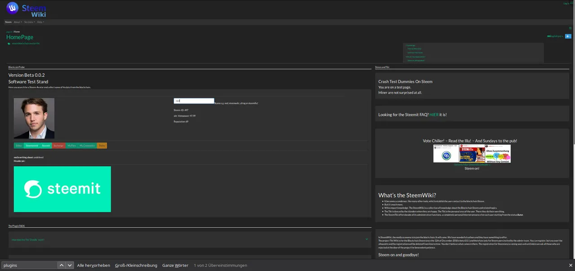Click 'Steem and Tiki' module title
Viewport: 575px width, 271px height.
point(382,67)
